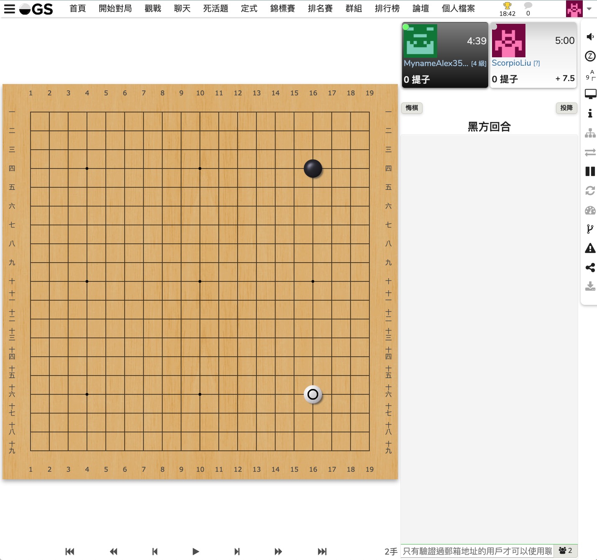Screen dimensions: 597x560
Task: Start move autoplay with the play button
Action: point(195,552)
